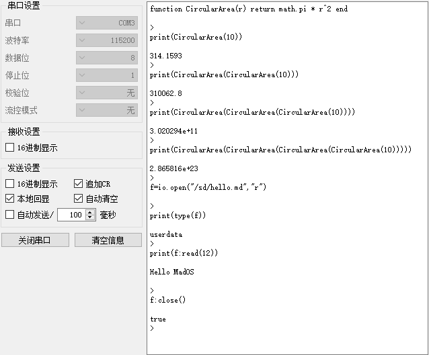Open the 数据位 dropdown

(x=107, y=58)
